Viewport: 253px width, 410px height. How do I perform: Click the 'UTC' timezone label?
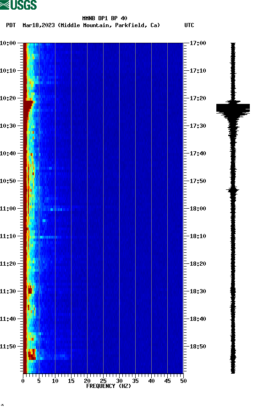pyautogui.click(x=189, y=25)
